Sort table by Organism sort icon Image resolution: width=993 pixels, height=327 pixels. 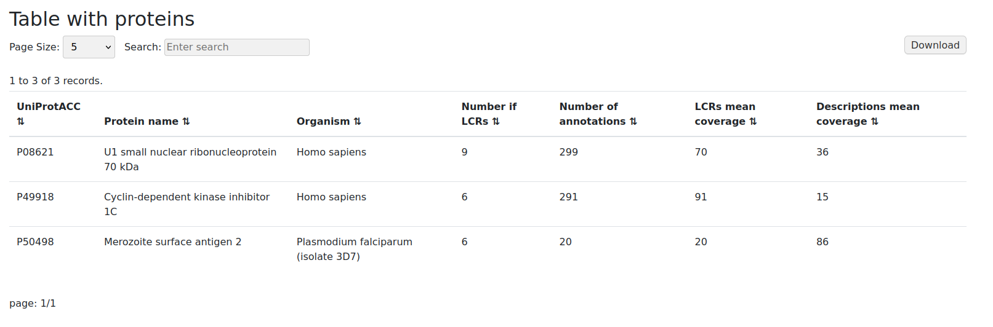pyautogui.click(x=358, y=122)
